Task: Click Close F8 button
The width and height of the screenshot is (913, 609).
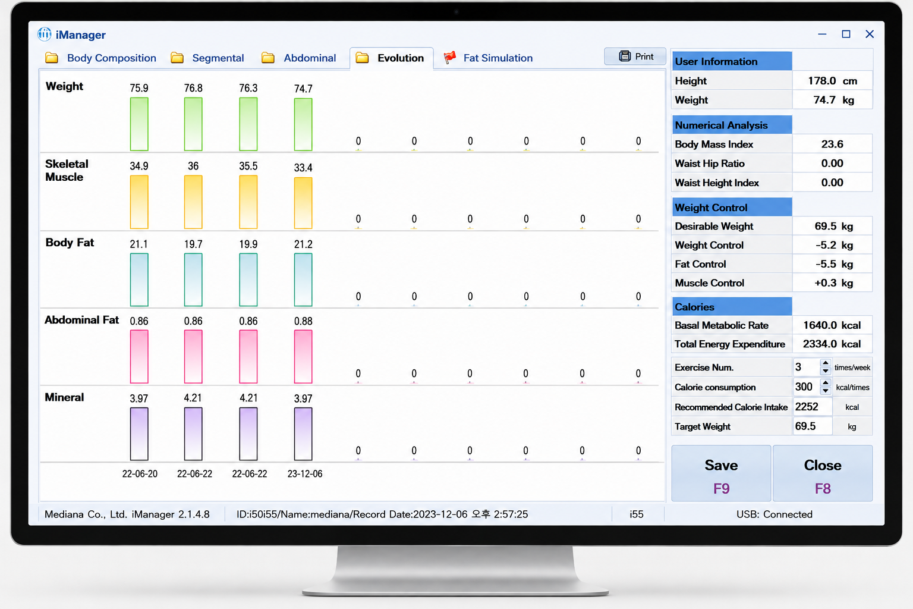Action: [823, 473]
